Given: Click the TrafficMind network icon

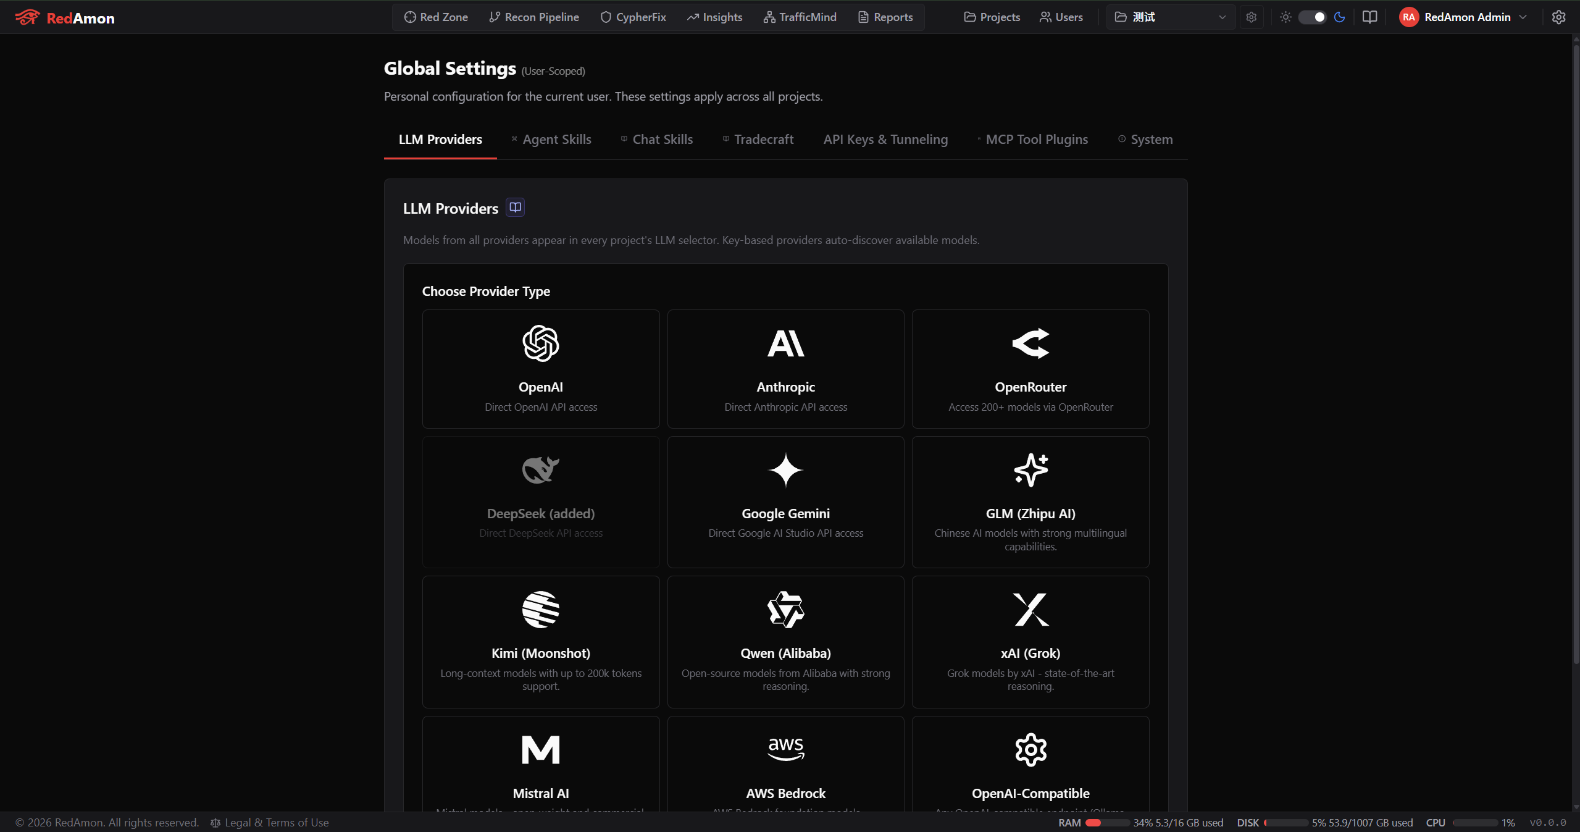Looking at the screenshot, I should pos(769,17).
